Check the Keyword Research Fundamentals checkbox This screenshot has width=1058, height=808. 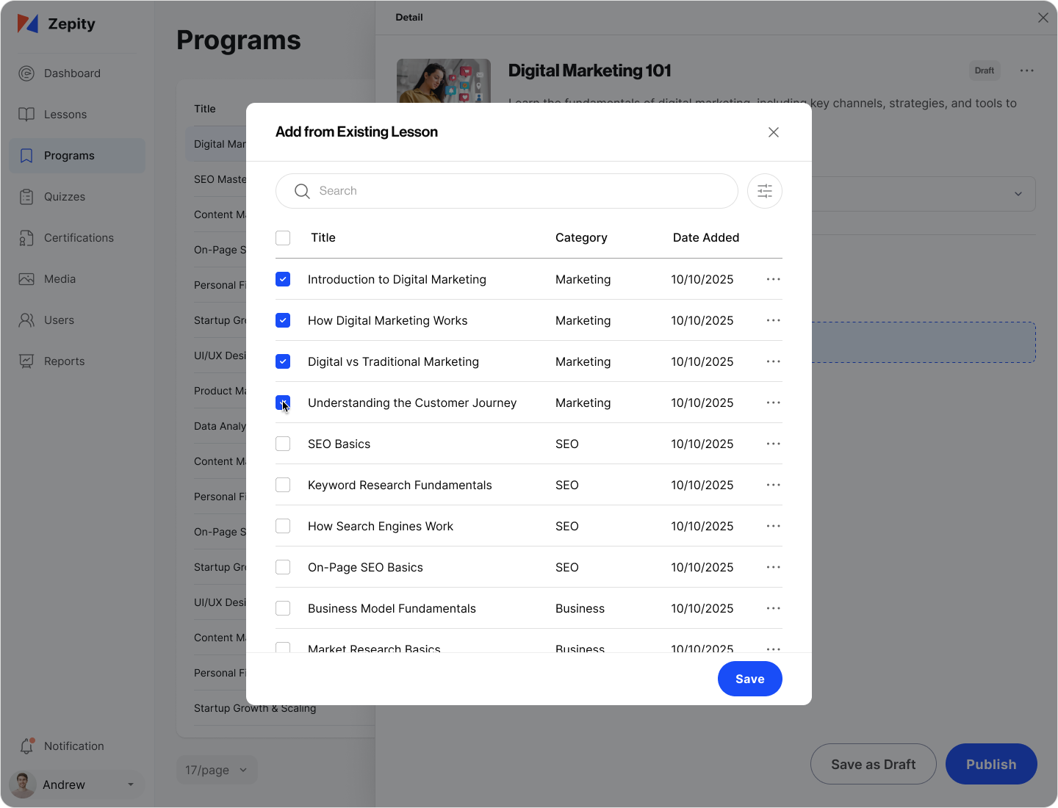(x=283, y=485)
